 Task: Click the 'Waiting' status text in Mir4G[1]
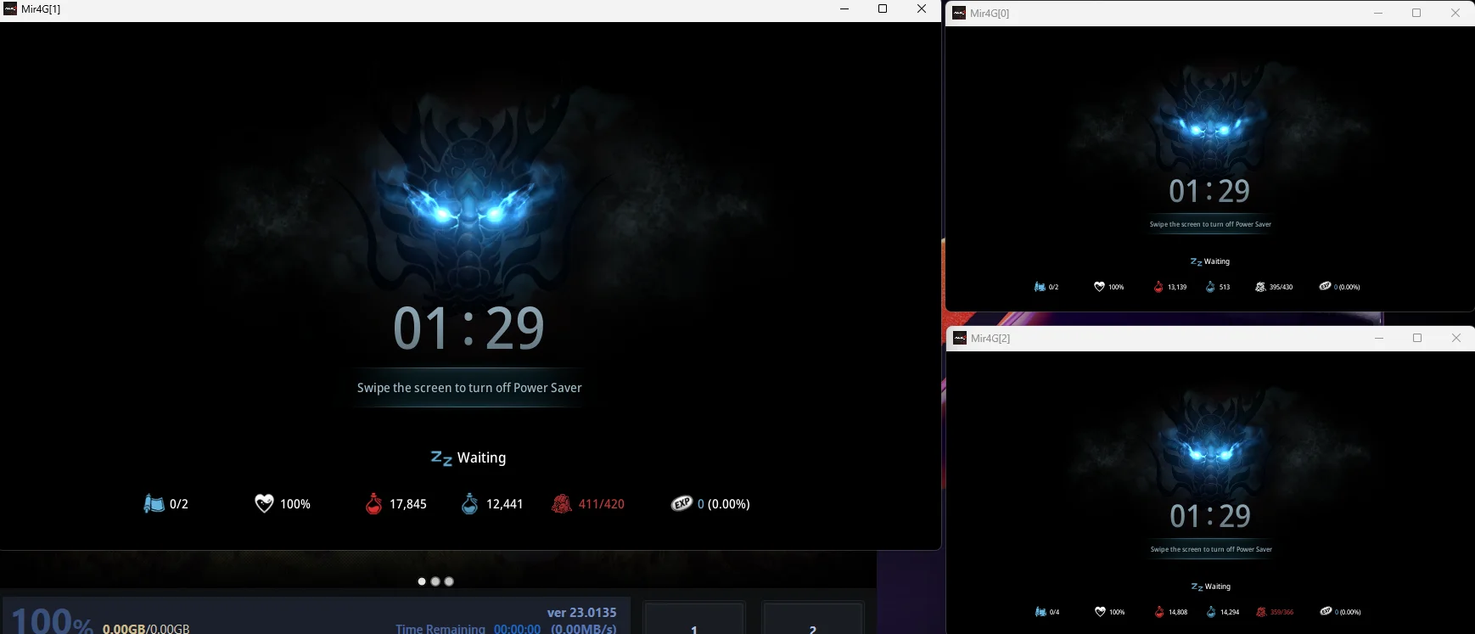481,458
